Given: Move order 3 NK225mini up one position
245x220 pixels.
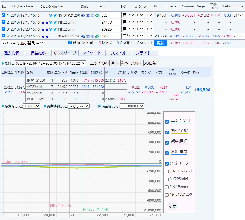Looking at the screenshot, I should (x=47, y=29).
